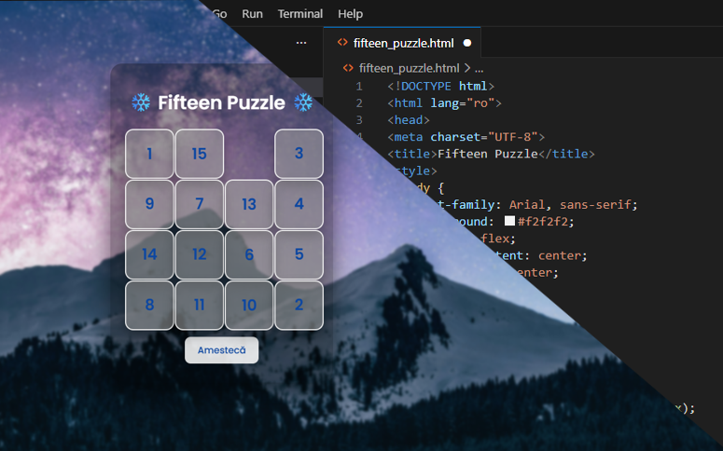Open the Terminal menu
Image resolution: width=723 pixels, height=451 pixels.
[300, 14]
